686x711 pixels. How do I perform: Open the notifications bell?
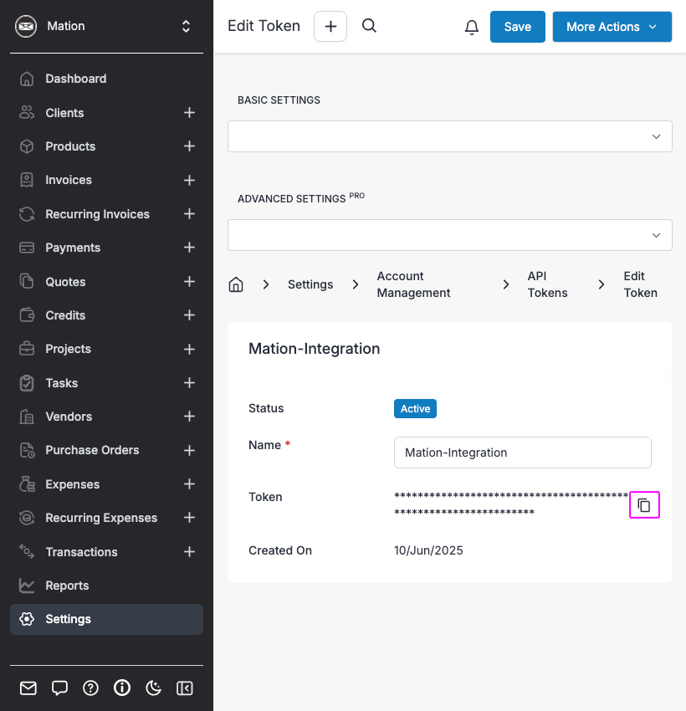[472, 28]
